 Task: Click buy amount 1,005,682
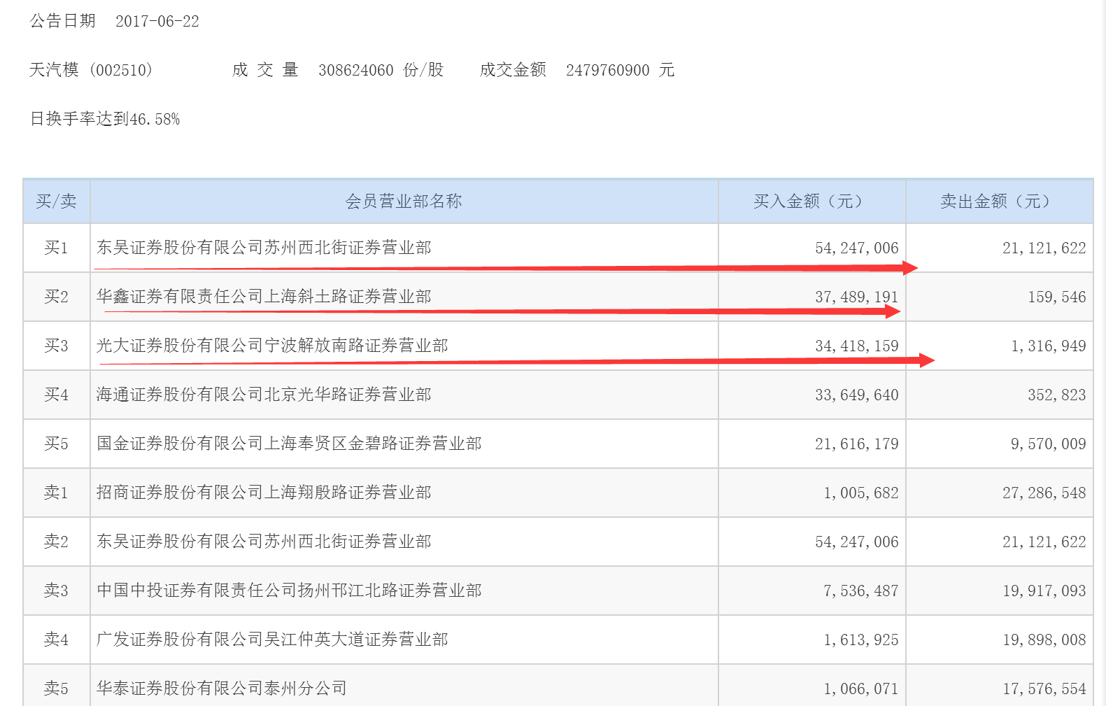pos(861,493)
